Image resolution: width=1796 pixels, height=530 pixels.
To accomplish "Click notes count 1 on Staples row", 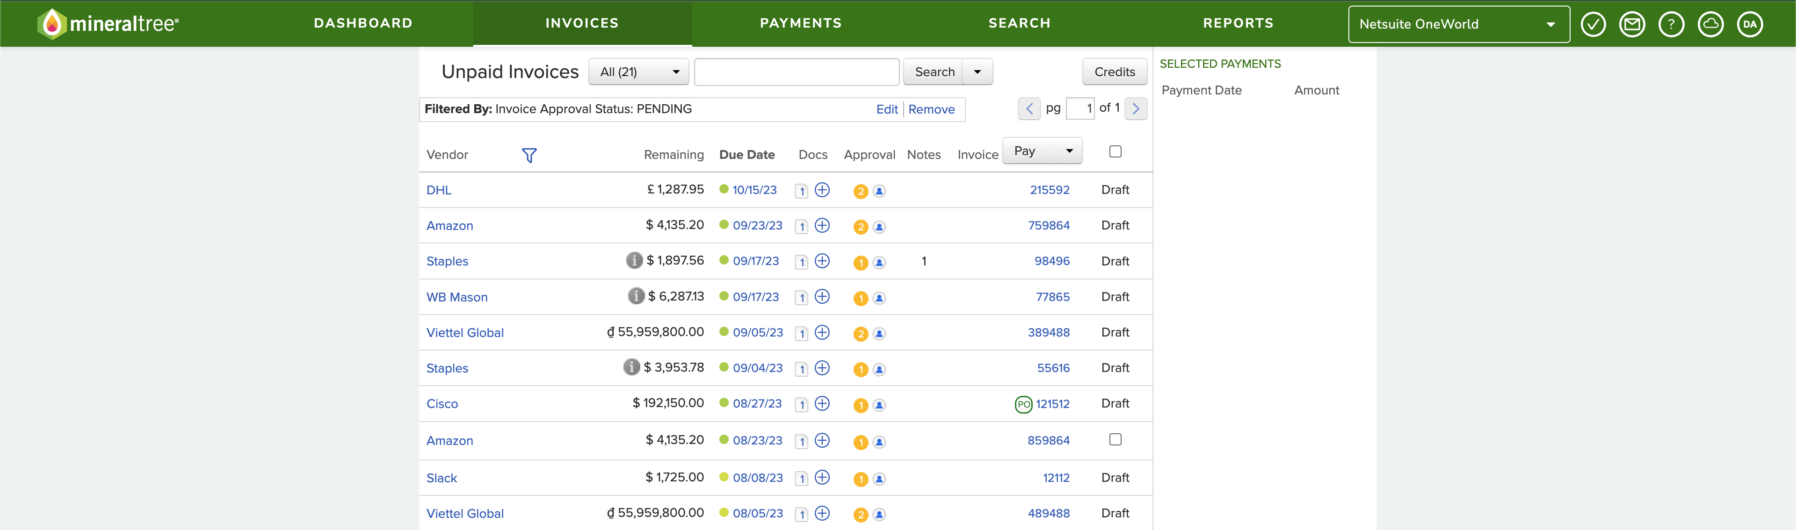I will (x=924, y=261).
